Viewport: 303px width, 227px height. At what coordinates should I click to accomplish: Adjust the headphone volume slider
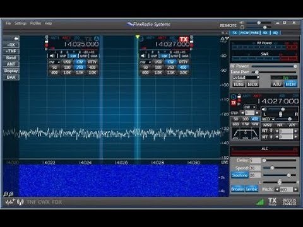(x=259, y=27)
